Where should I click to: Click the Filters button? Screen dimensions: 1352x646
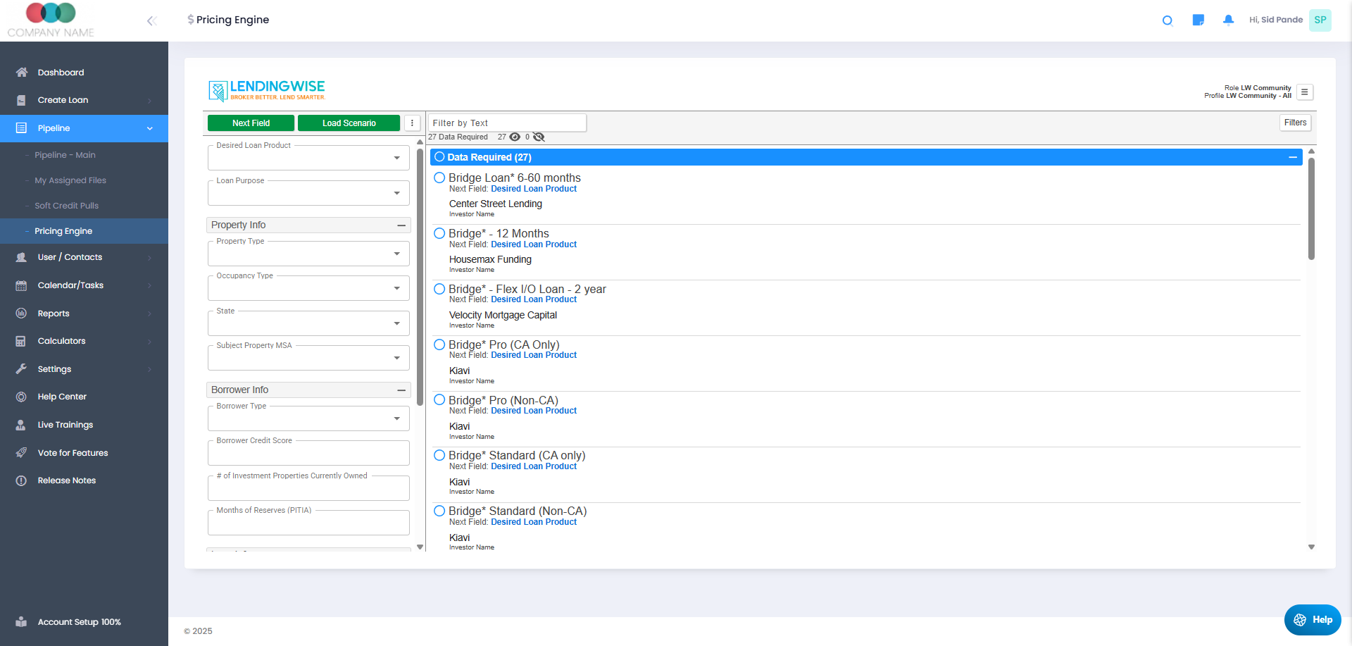pyautogui.click(x=1295, y=123)
